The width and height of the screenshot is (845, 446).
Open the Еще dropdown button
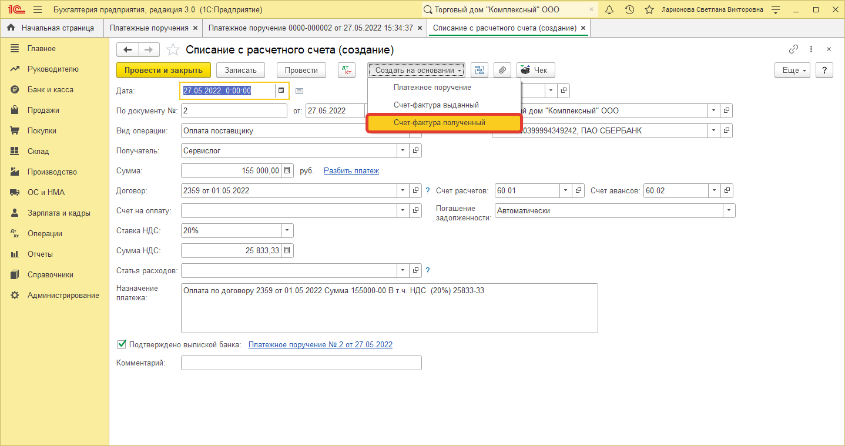pos(792,70)
